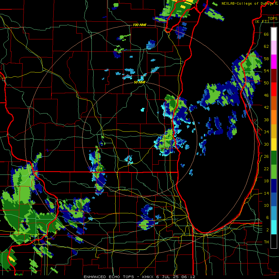Click the 54 legend value

pos(266,71)
